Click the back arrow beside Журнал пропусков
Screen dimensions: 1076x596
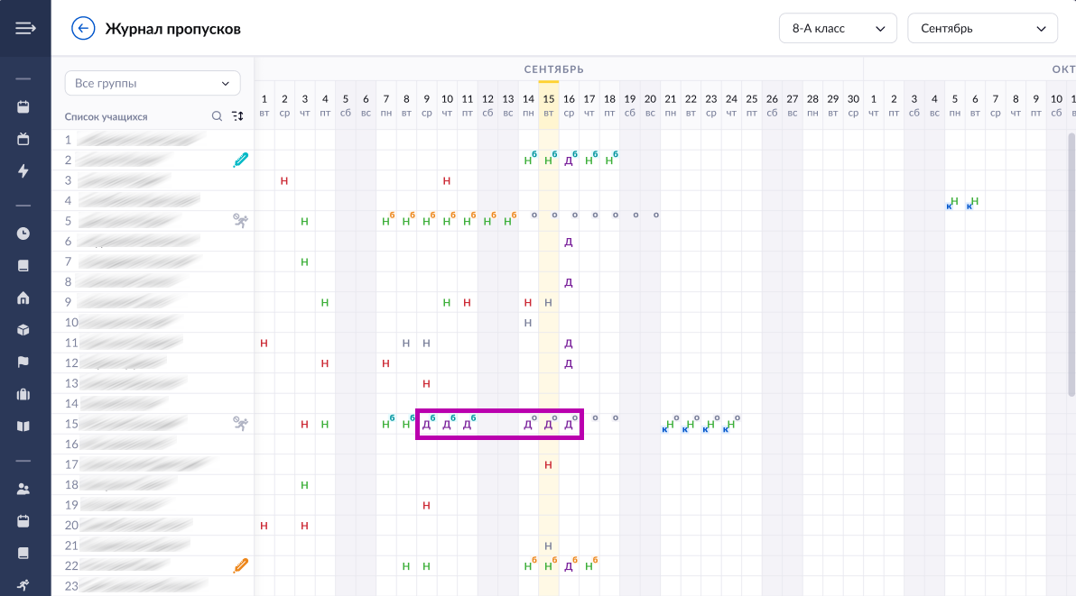click(x=83, y=29)
